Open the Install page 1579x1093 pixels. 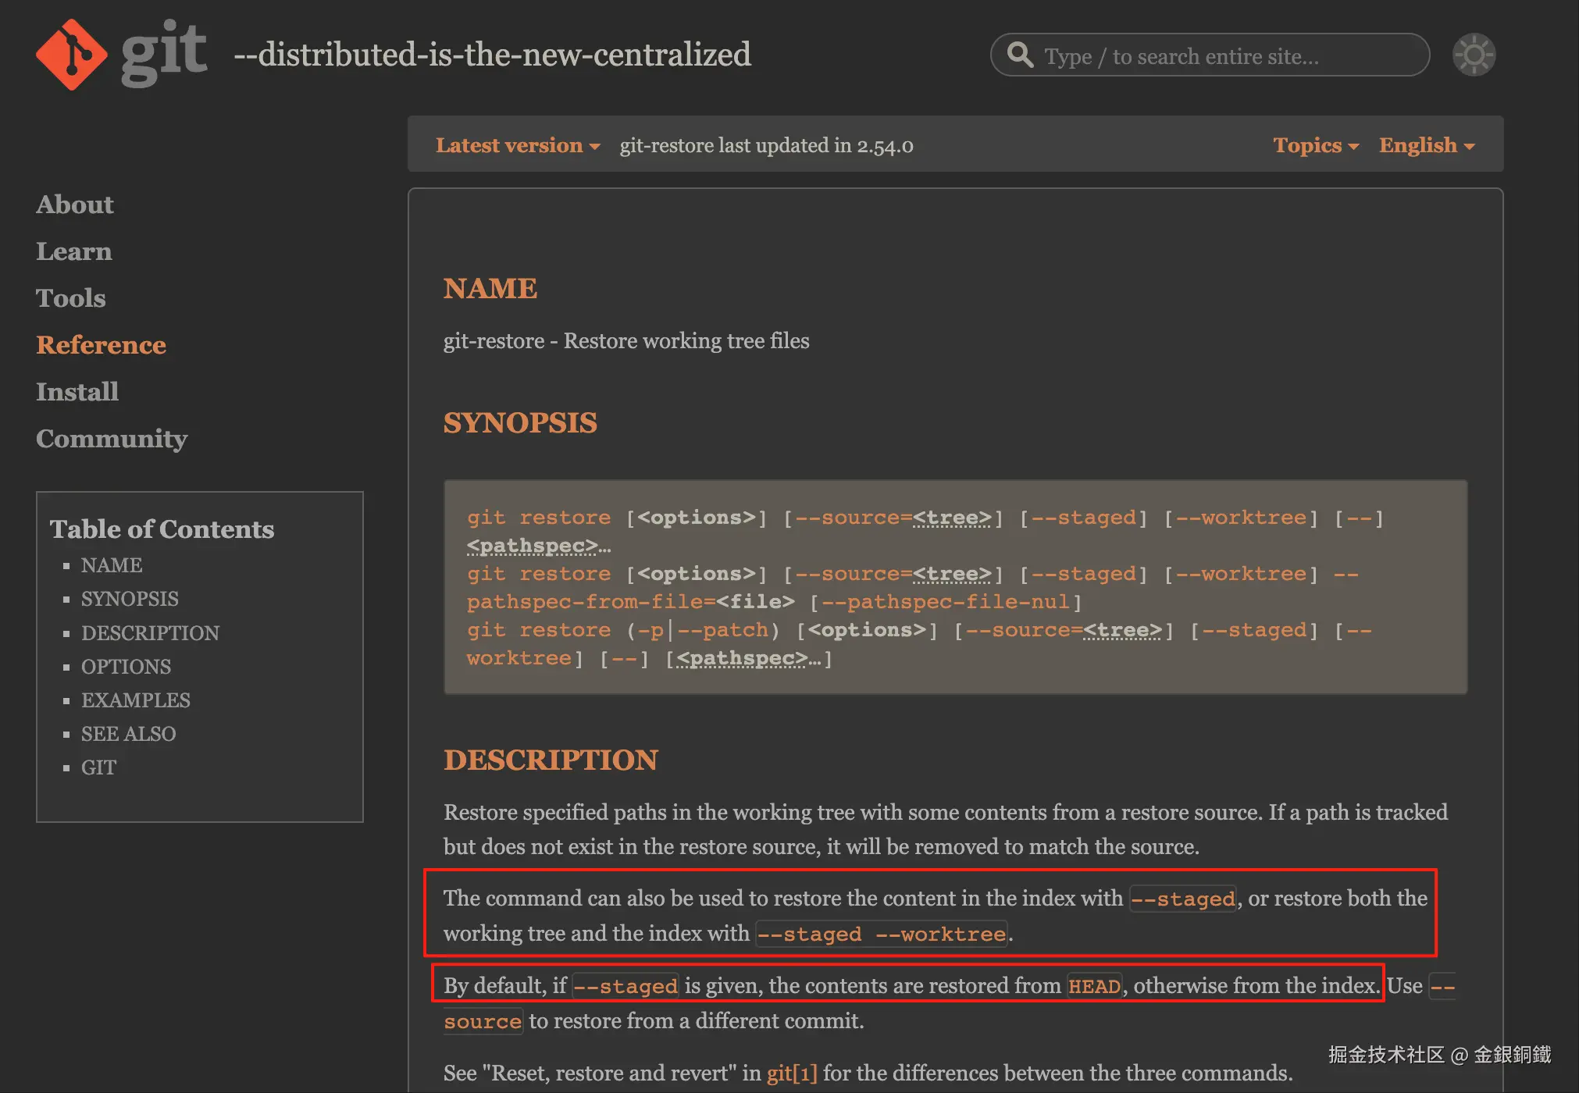point(77,392)
